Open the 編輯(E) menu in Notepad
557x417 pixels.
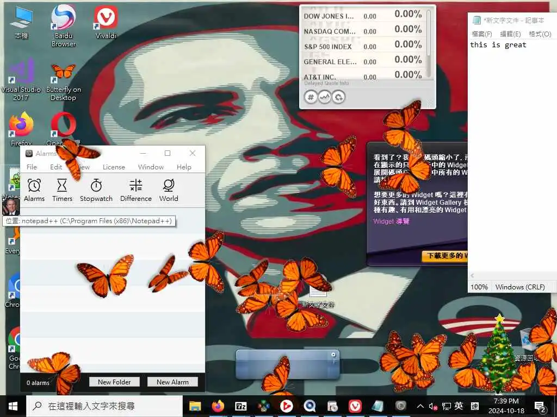pos(510,34)
